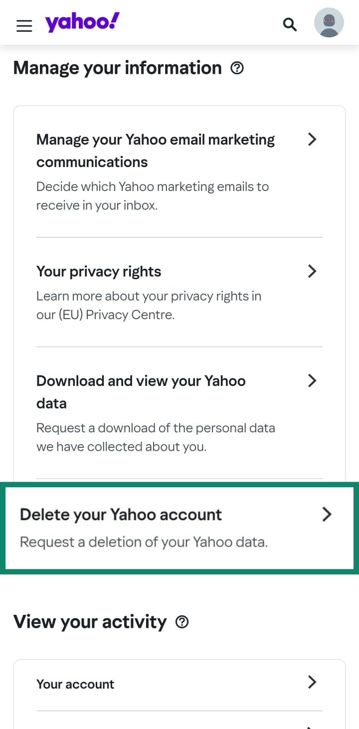Select the View your activity heading
Screen dimensions: 359x729
tap(90, 621)
